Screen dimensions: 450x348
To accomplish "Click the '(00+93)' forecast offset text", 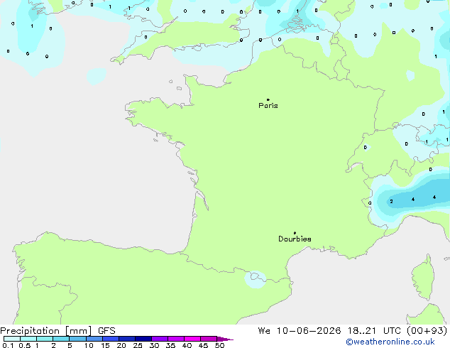I will pos(427,331).
